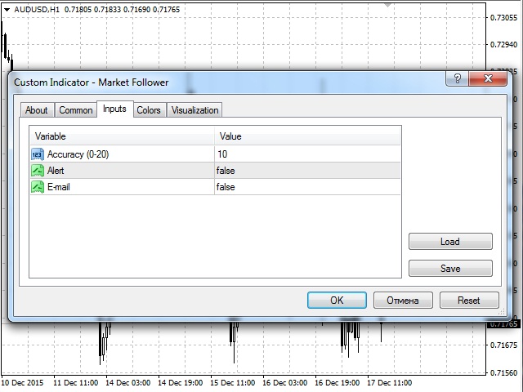Select the Accuracy (0-20) variable row
Viewport: 523px width, 392px height.
tap(215, 154)
